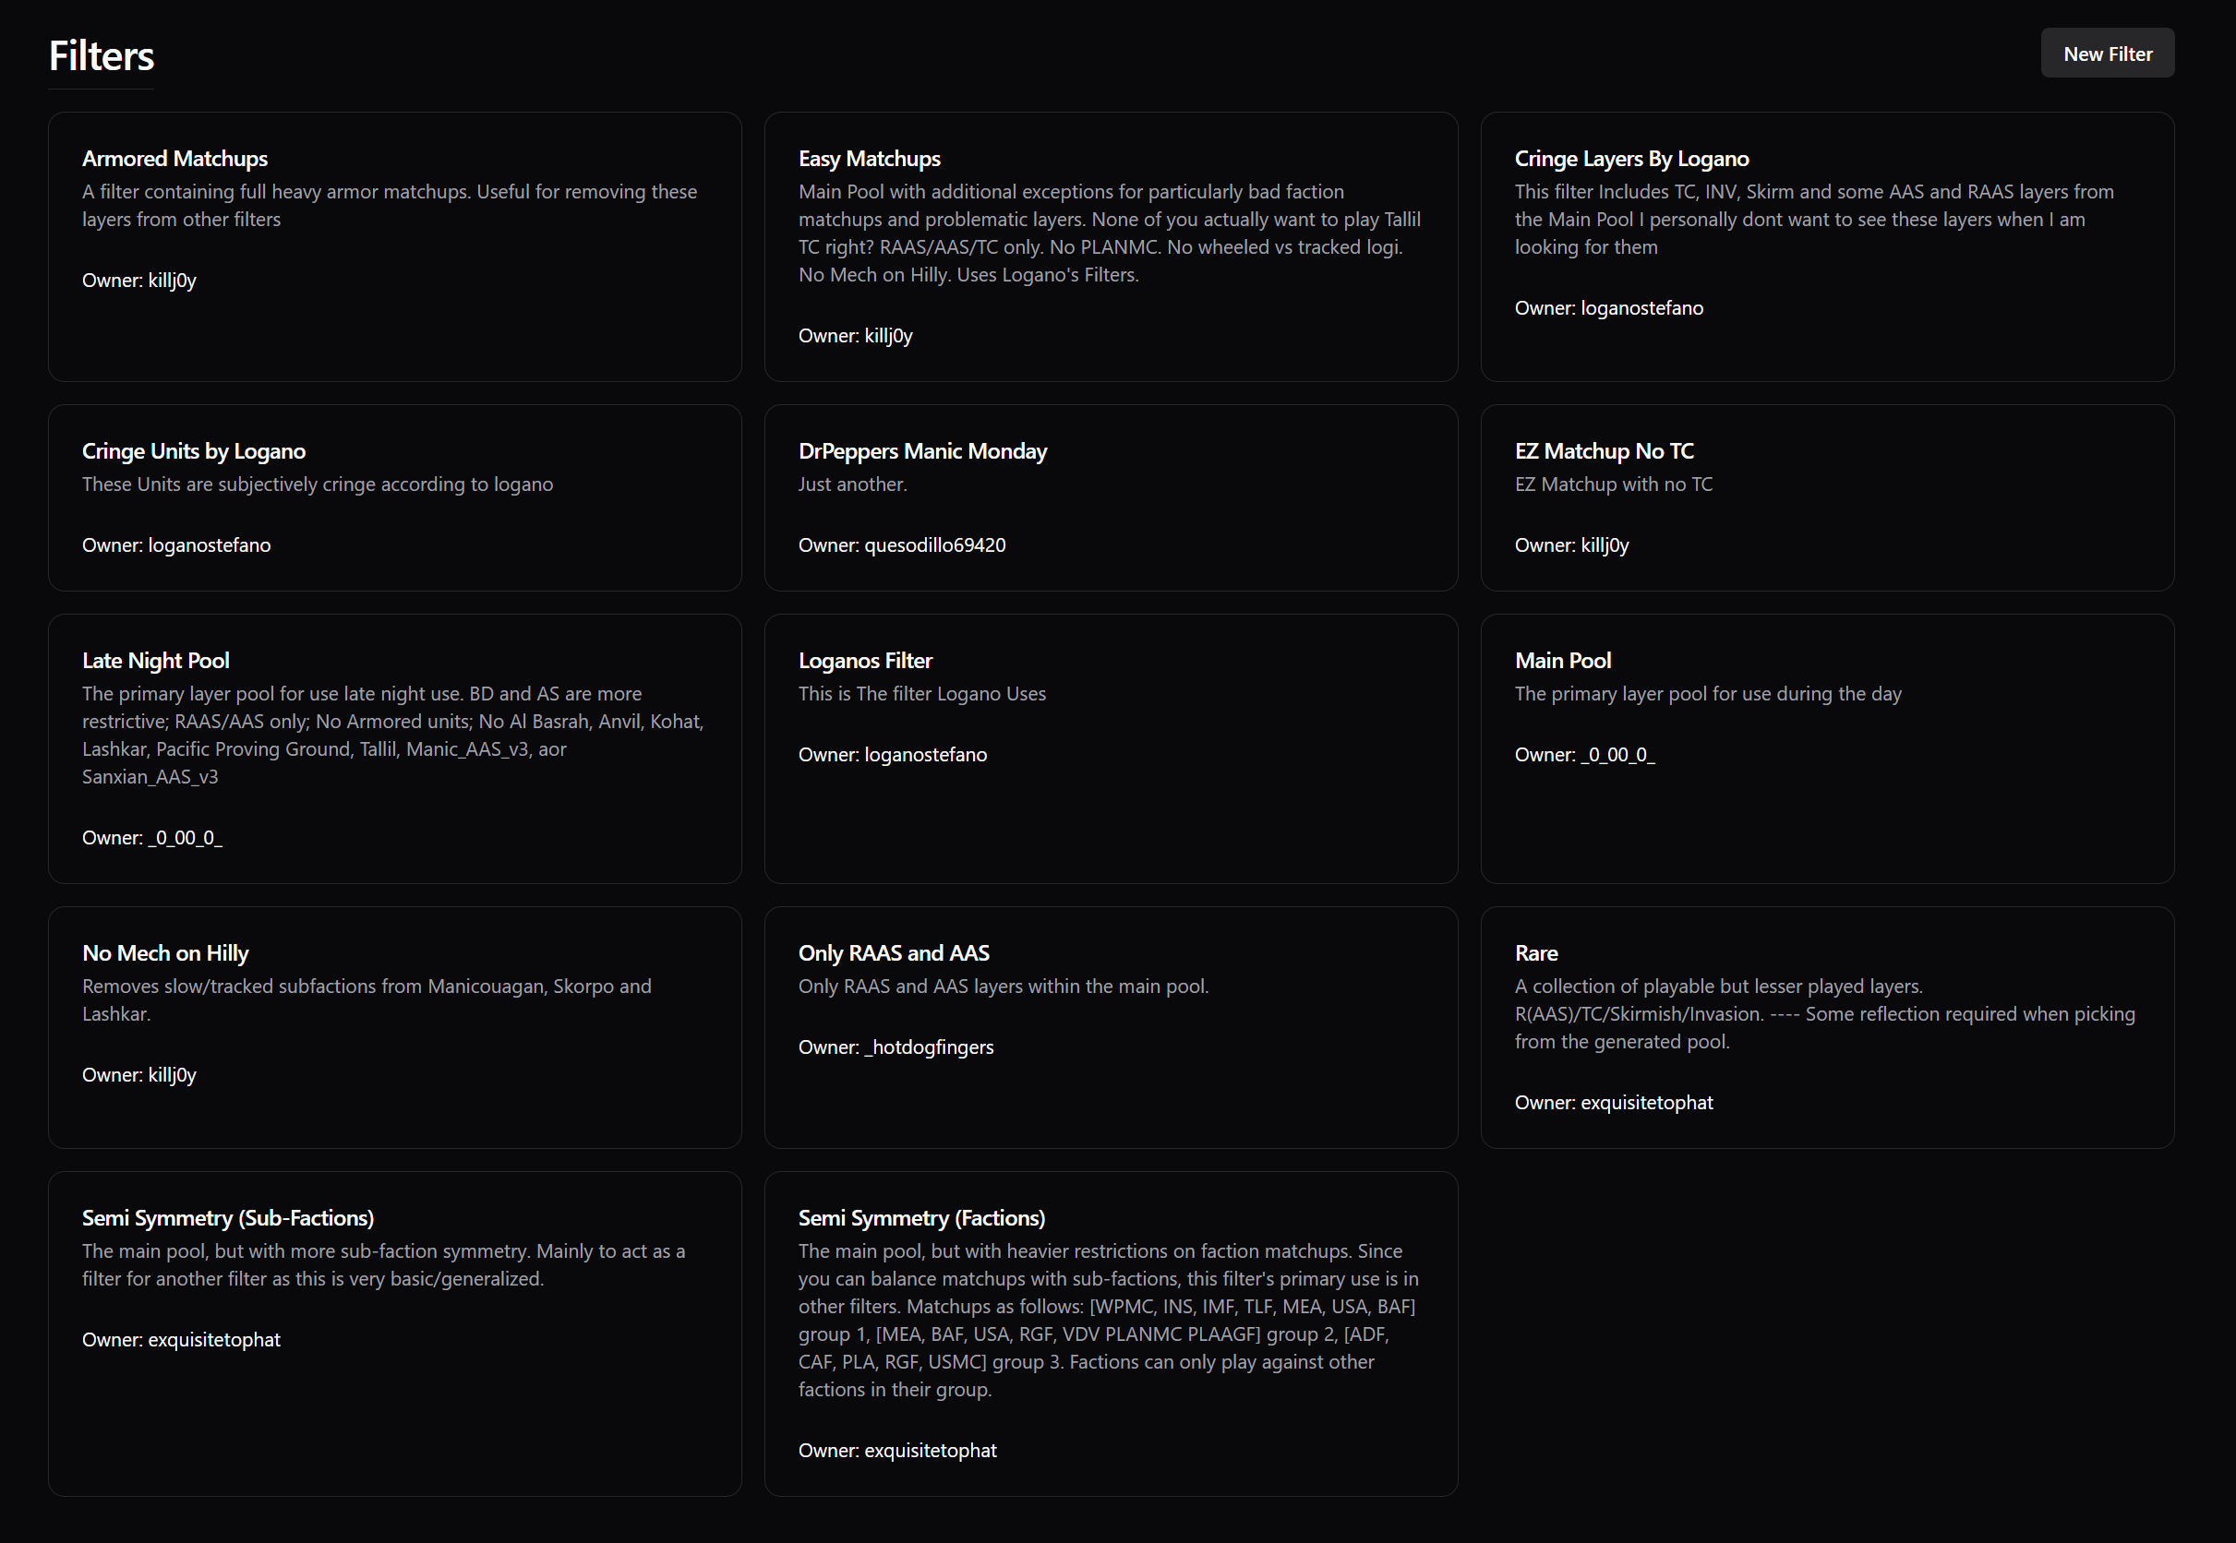This screenshot has height=1543, width=2236.
Task: Open DrPeppers Manic Monday filter
Action: tap(1111, 498)
